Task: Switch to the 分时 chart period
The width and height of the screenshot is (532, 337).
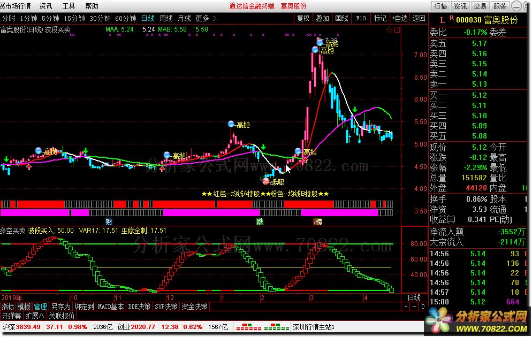Action: (9, 18)
